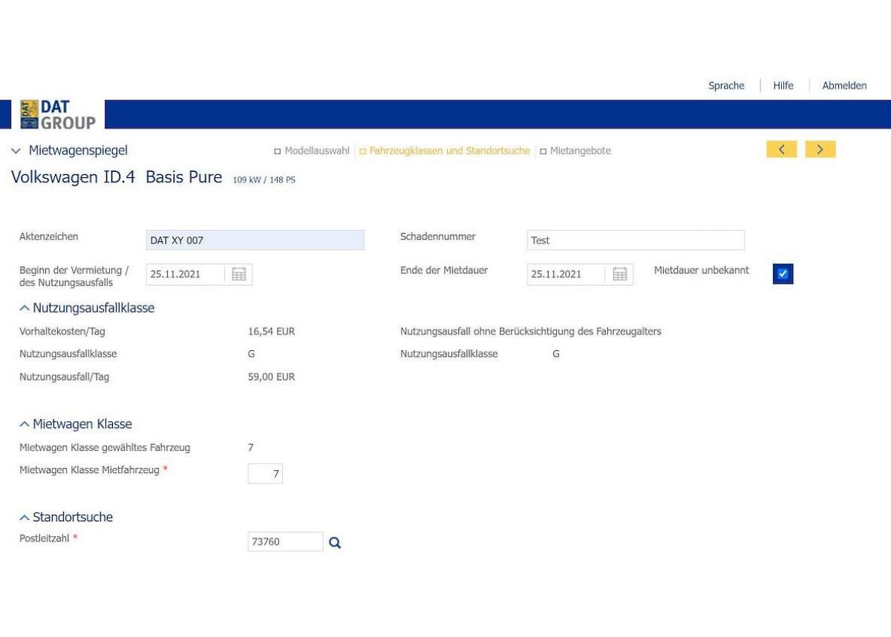
Task: Select the 109 kW / 148 PS text
Action: pyautogui.click(x=264, y=179)
